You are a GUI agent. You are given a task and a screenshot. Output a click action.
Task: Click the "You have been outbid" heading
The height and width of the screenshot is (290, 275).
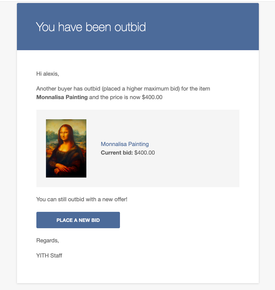click(91, 27)
